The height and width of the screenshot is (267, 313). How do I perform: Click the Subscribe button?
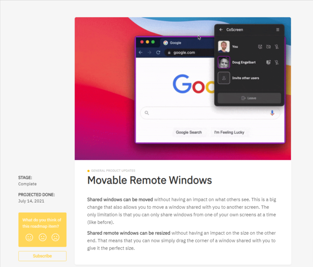(42, 256)
